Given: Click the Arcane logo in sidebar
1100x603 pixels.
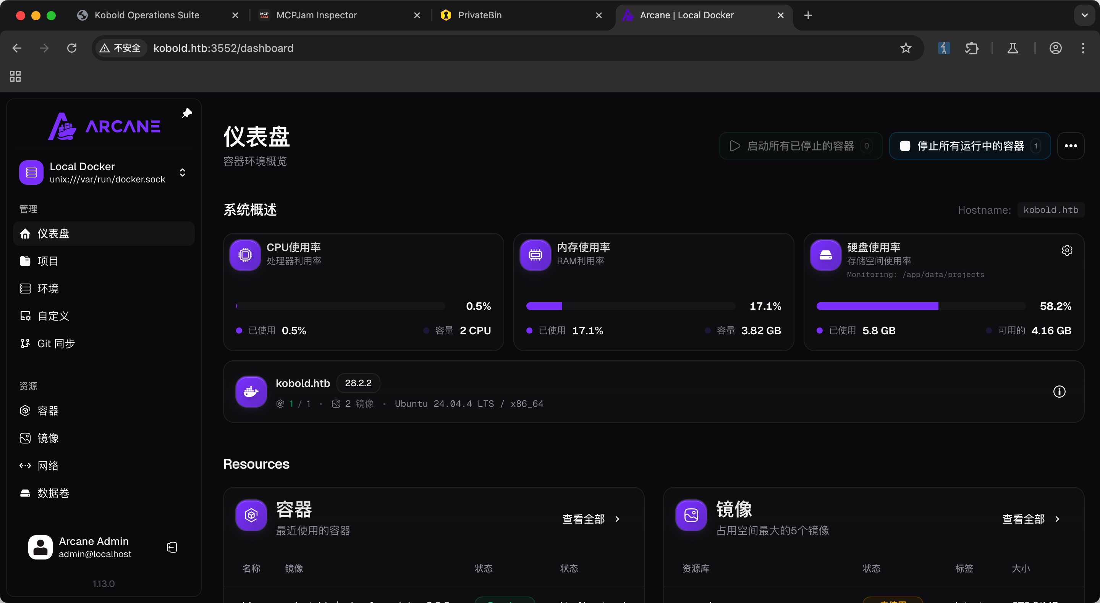Looking at the screenshot, I should (x=104, y=126).
